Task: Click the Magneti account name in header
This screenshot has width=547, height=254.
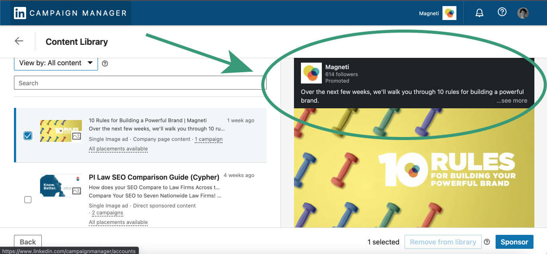Action: (x=429, y=13)
